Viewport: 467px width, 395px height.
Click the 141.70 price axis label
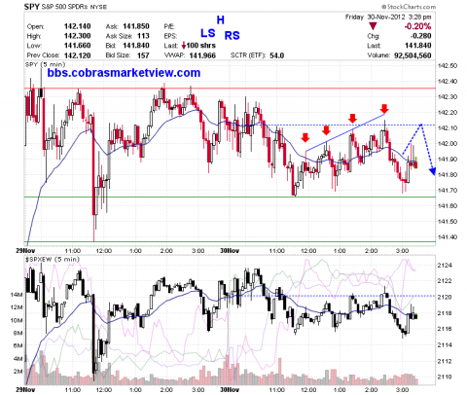448,191
